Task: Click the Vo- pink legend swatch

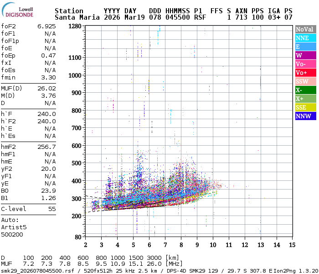Action: point(305,64)
